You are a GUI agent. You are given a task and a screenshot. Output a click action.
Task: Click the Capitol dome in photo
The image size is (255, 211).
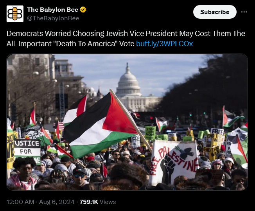[x=128, y=80]
